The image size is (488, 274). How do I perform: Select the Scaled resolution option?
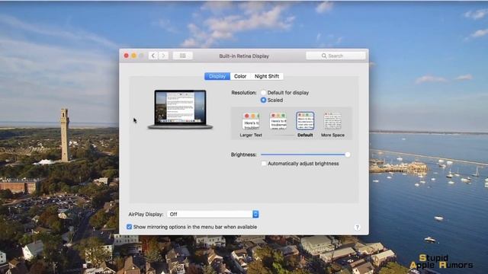click(263, 100)
